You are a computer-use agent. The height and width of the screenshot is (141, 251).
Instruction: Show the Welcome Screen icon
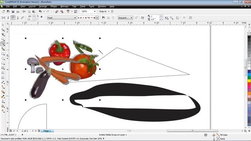76,11
